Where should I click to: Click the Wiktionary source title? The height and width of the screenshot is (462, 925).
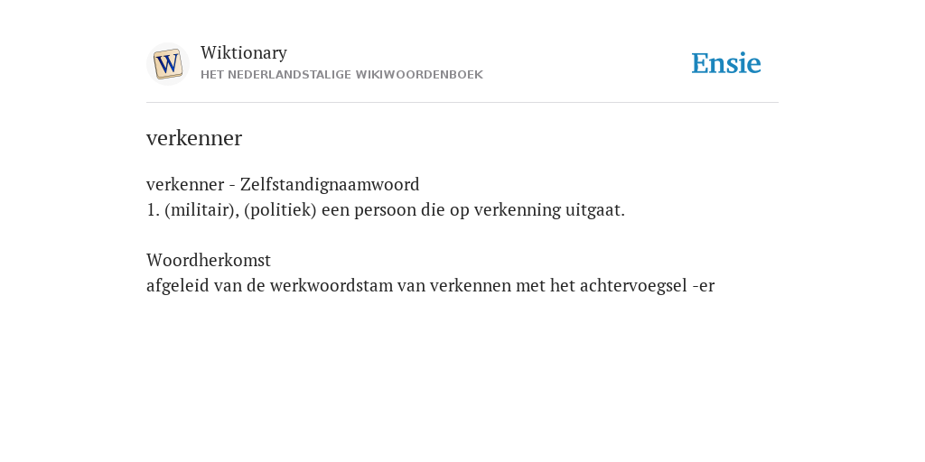pos(244,52)
